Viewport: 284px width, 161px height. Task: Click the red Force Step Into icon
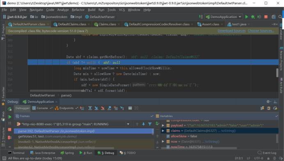(103, 108)
